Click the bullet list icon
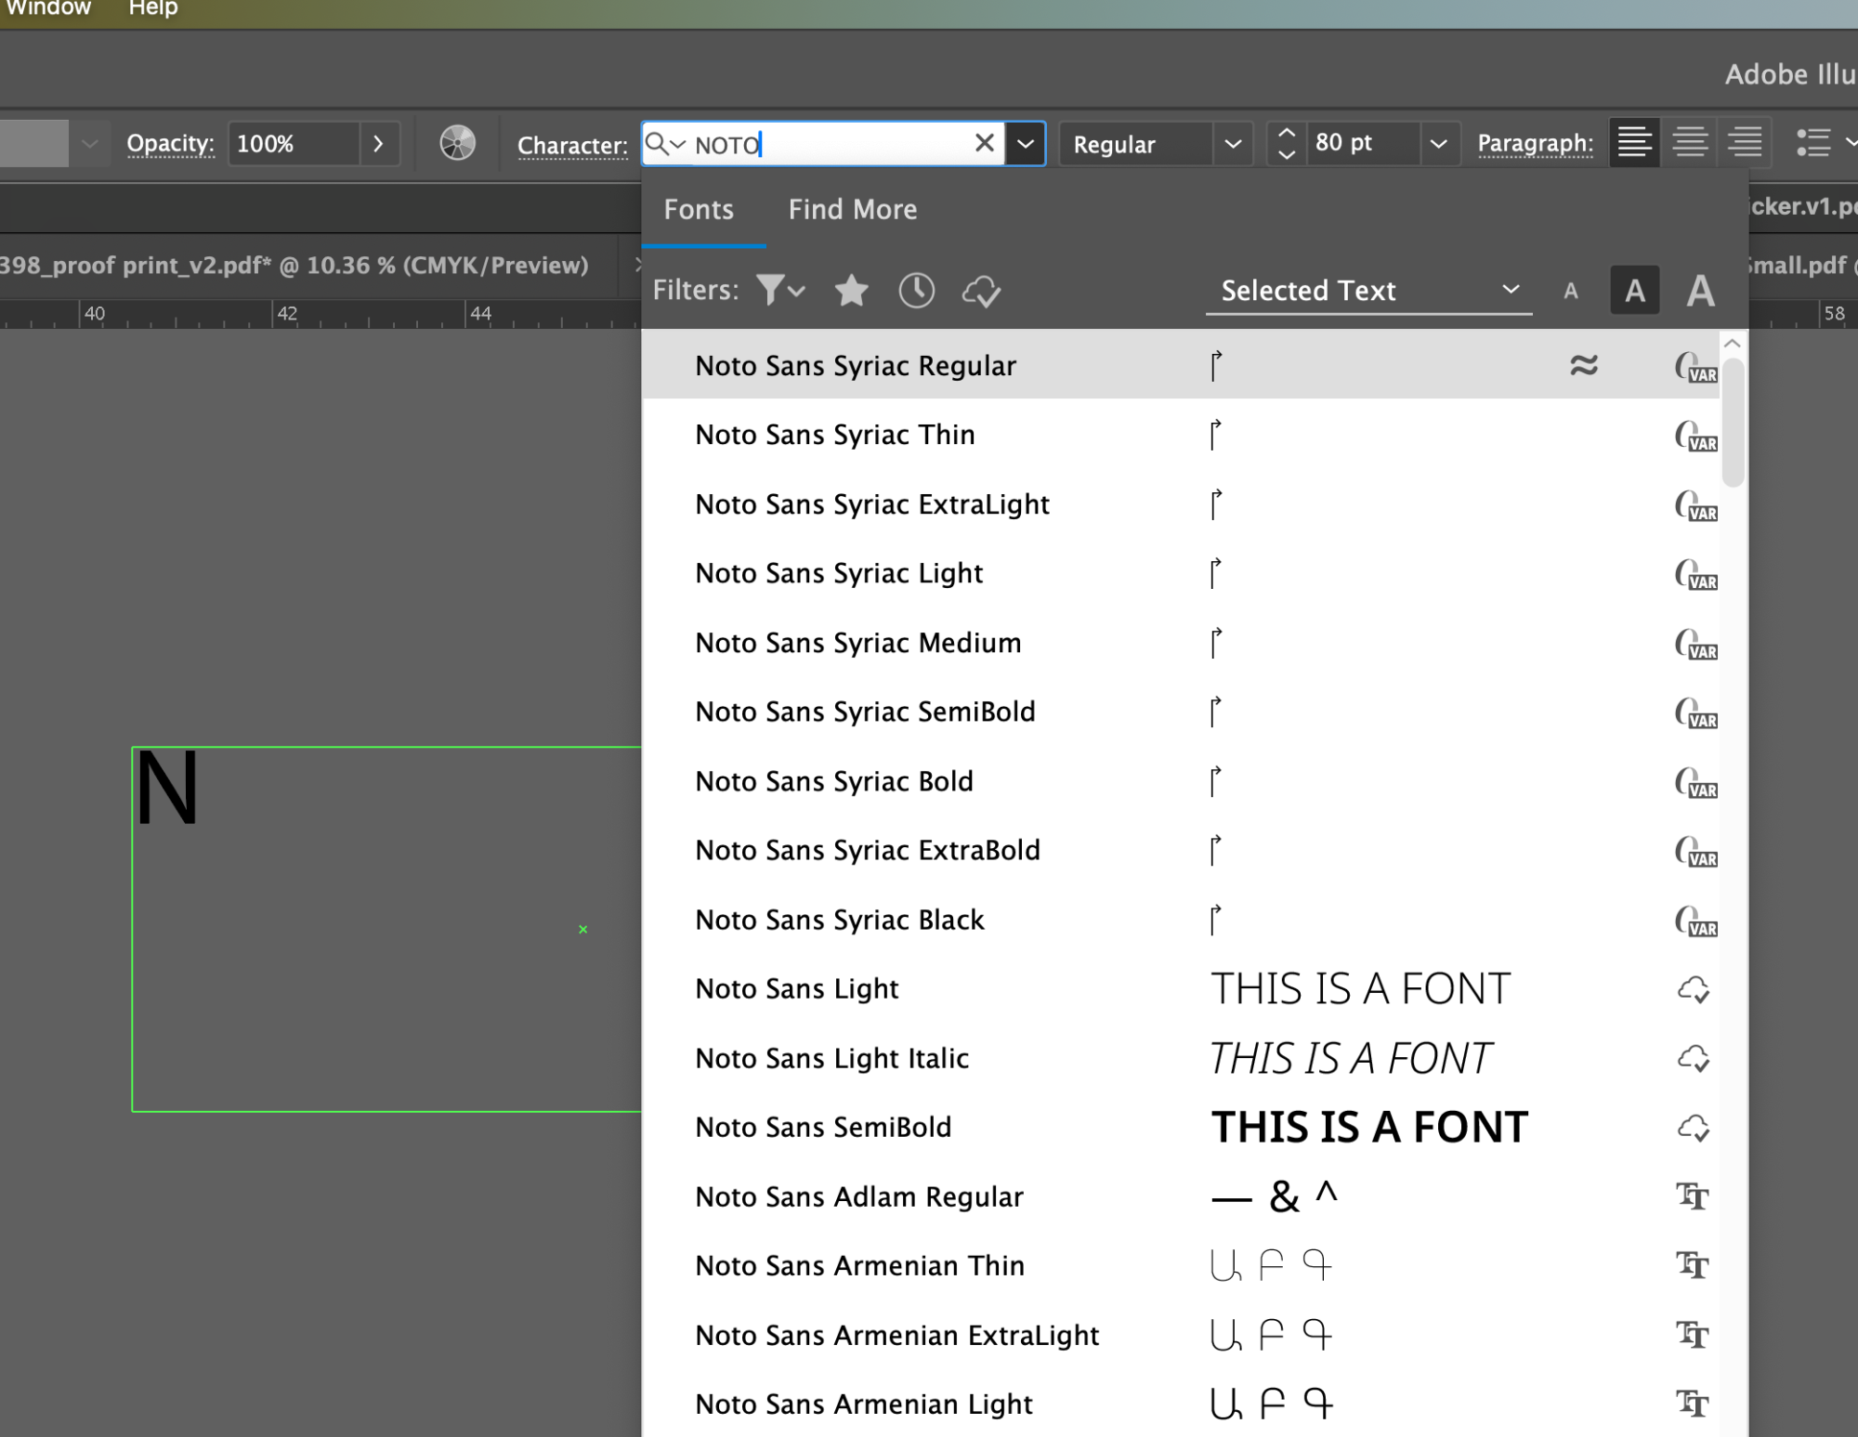Screen dimensions: 1858x1437 [x=1813, y=142]
